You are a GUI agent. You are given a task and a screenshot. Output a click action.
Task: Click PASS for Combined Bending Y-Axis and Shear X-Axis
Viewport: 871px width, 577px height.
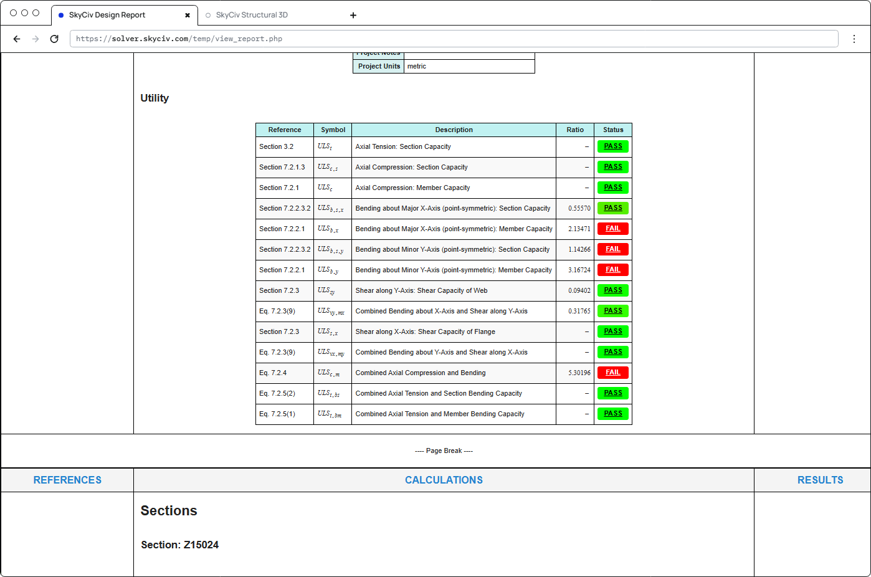tap(613, 352)
